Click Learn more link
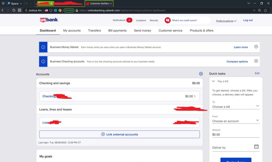Image resolution: width=272 pixels, height=162 pixels. coord(241,47)
